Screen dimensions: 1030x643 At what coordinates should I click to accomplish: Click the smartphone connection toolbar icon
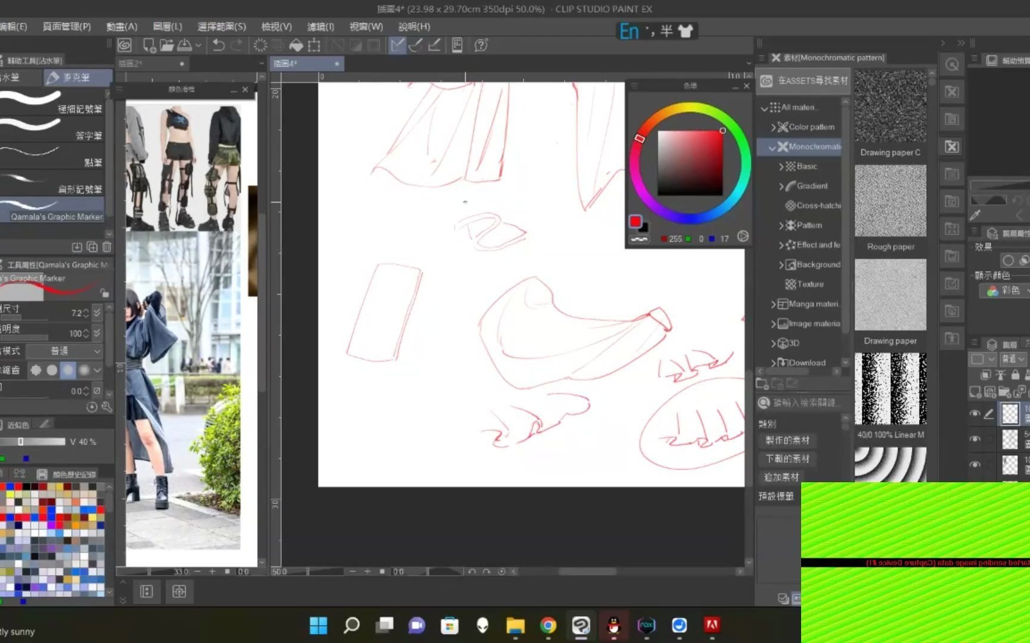pyautogui.click(x=457, y=45)
